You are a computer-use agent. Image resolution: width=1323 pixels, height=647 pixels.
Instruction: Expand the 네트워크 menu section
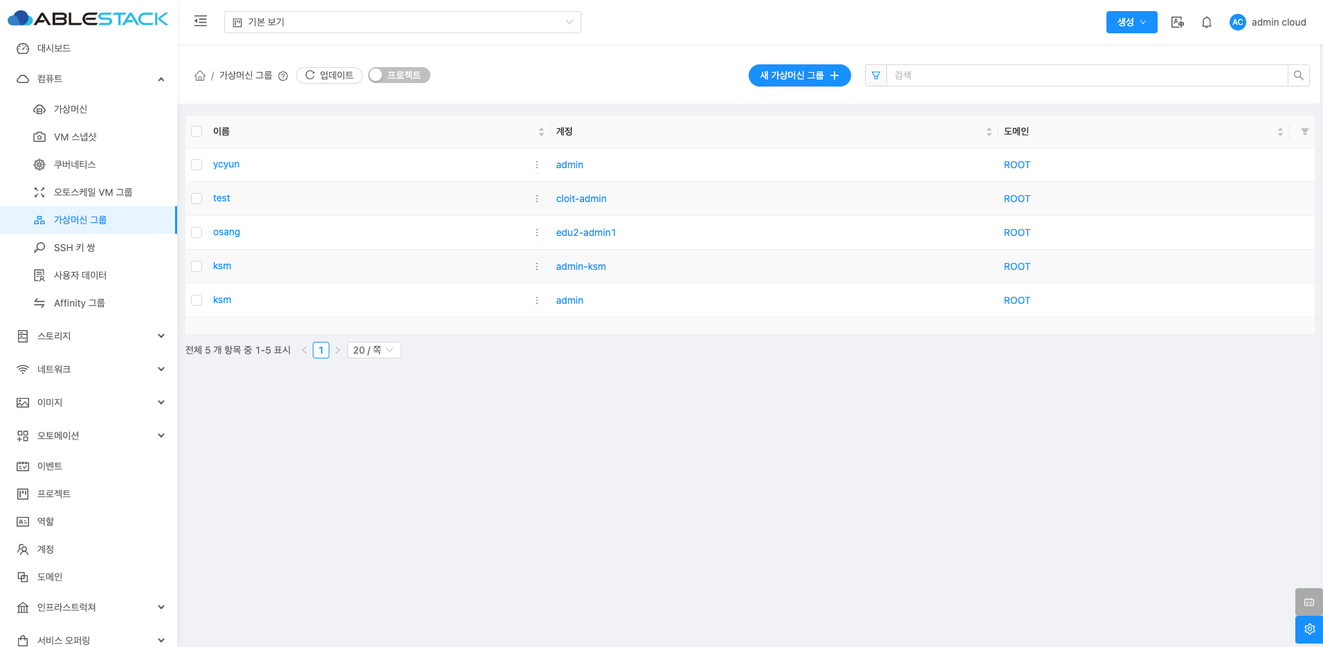[x=89, y=370]
